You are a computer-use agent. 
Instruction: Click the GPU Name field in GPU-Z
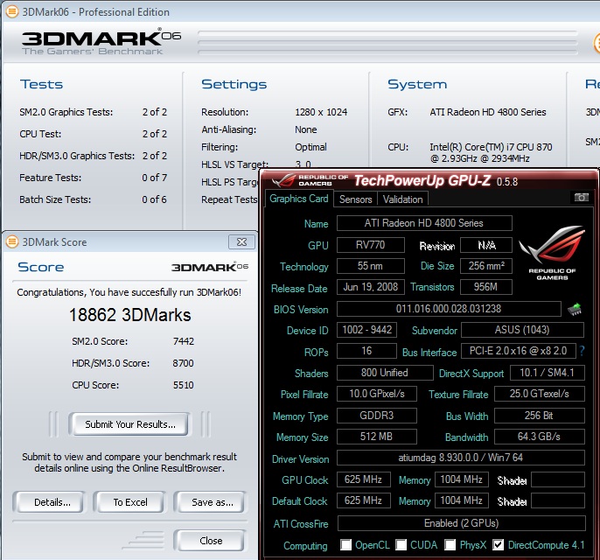(x=424, y=223)
